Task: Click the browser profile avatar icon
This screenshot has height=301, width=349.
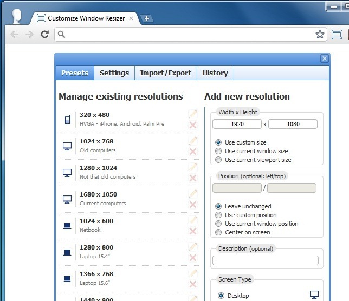Action: (17, 16)
